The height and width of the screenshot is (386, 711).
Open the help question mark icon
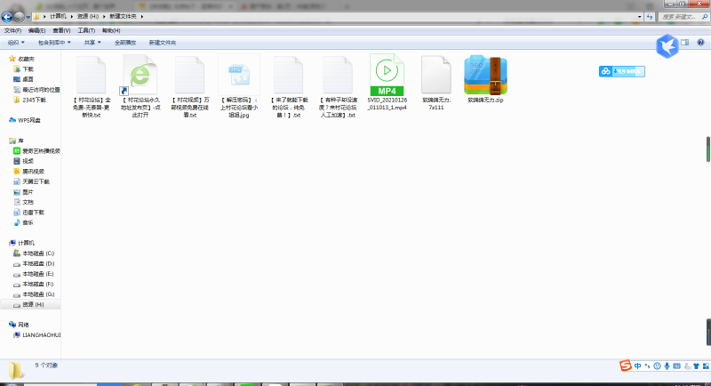pyautogui.click(x=701, y=42)
